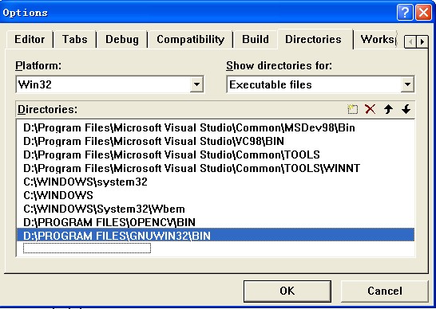The image size is (436, 309).
Task: Switch to the Tabs tab
Action: click(x=74, y=39)
